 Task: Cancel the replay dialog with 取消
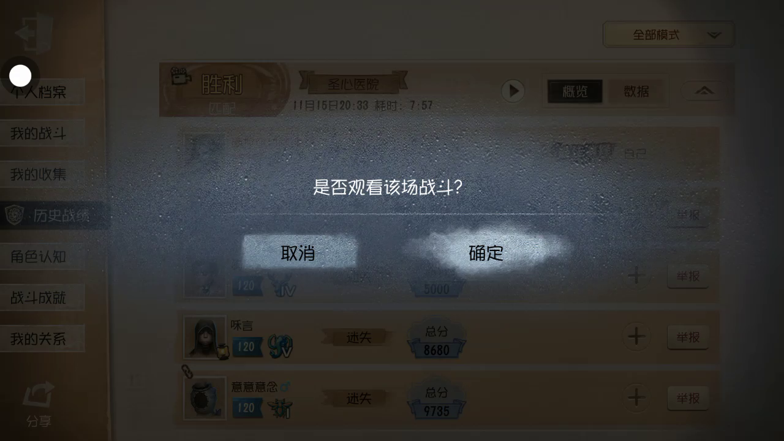tap(299, 252)
